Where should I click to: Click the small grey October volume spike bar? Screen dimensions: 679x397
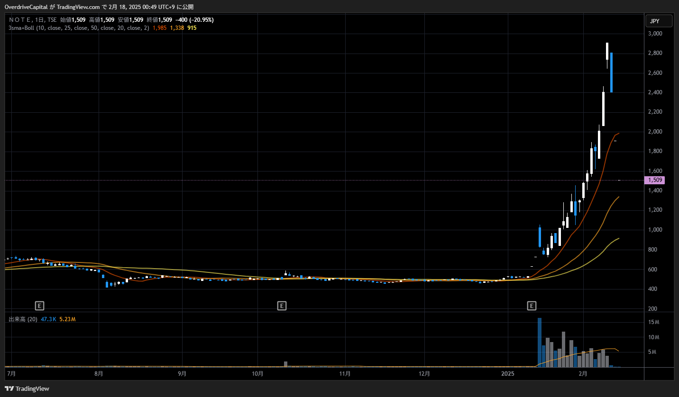286,364
